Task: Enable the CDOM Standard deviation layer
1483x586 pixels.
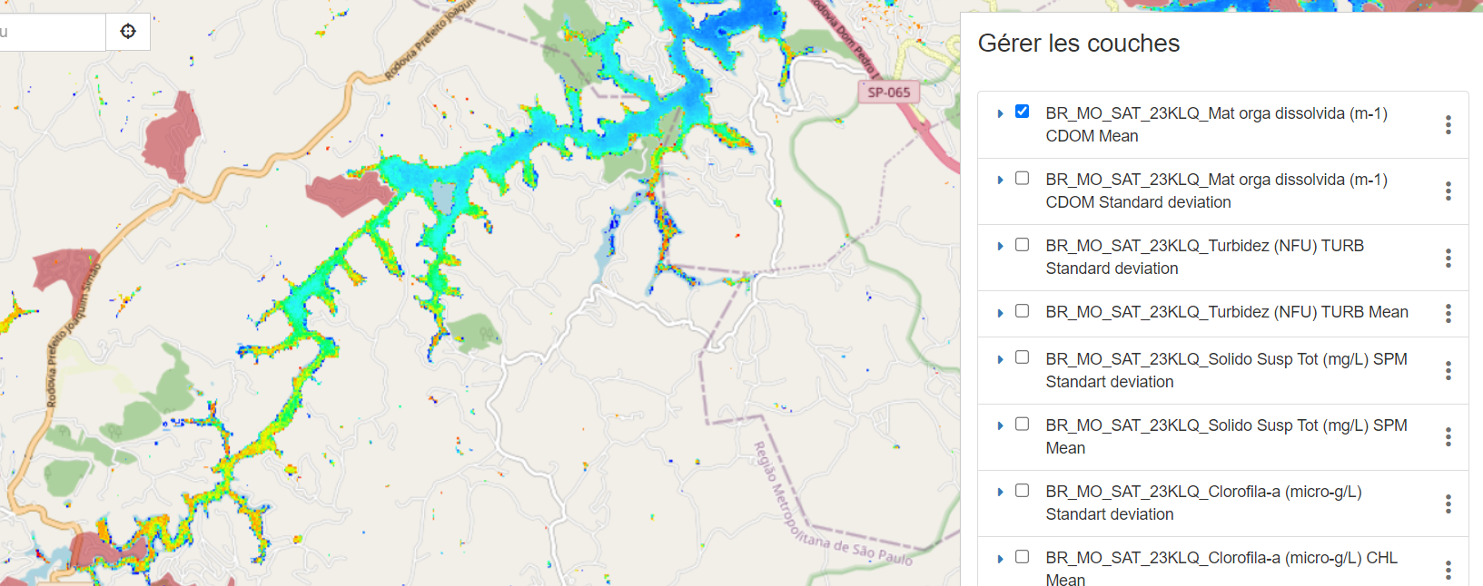Action: pos(1022,178)
